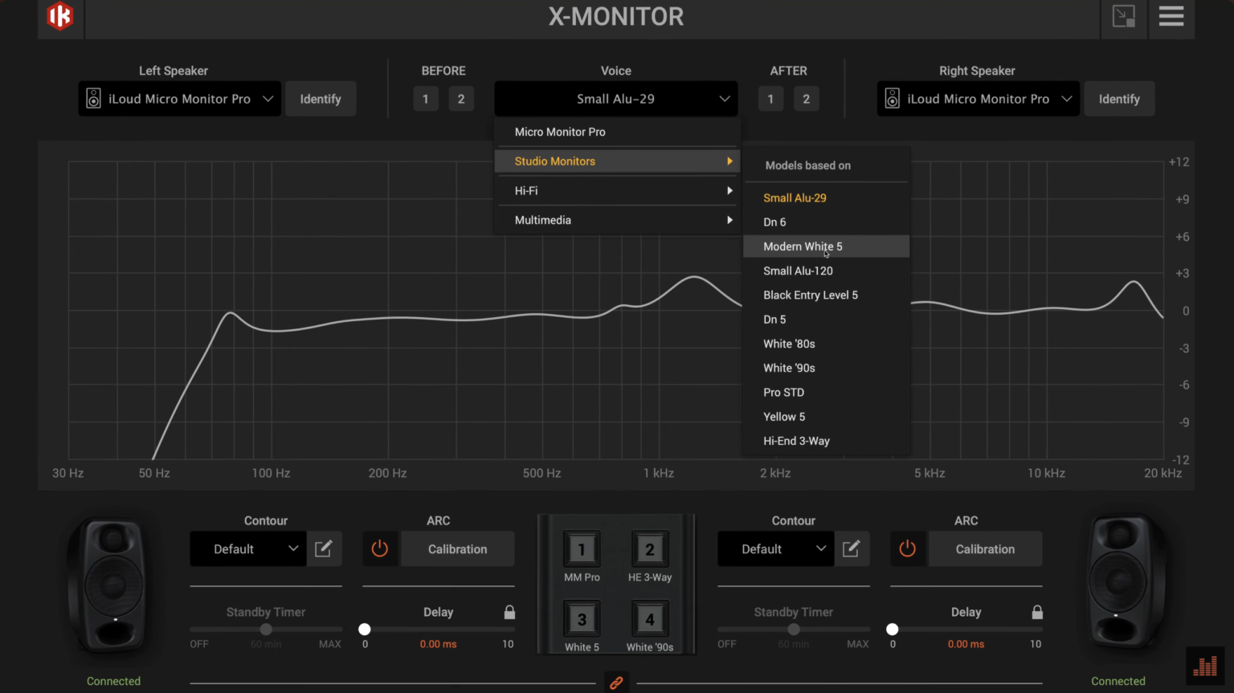Toggle the speaker link chain icon
Screen dimensions: 1234x693
click(616, 683)
